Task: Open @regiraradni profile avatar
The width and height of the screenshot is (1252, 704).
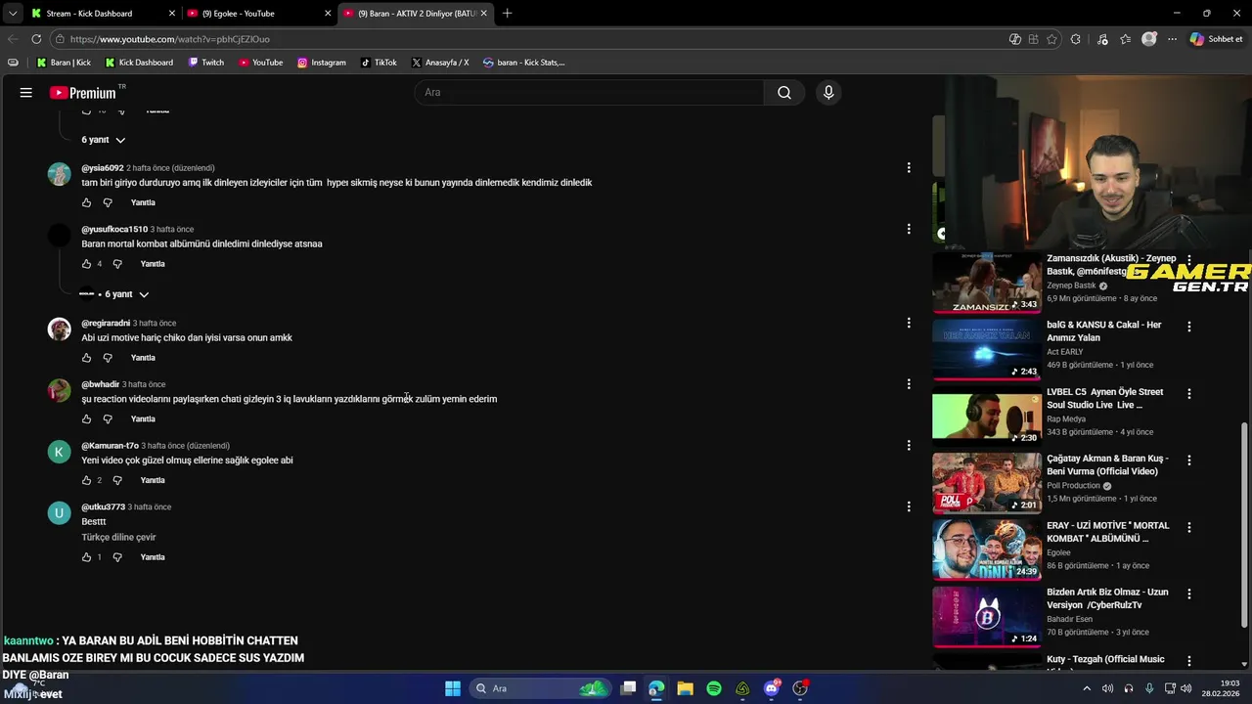Action: click(x=60, y=330)
